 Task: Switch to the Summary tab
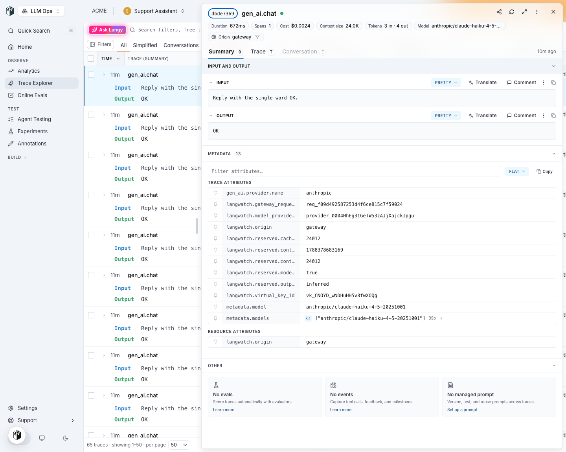[226, 51]
